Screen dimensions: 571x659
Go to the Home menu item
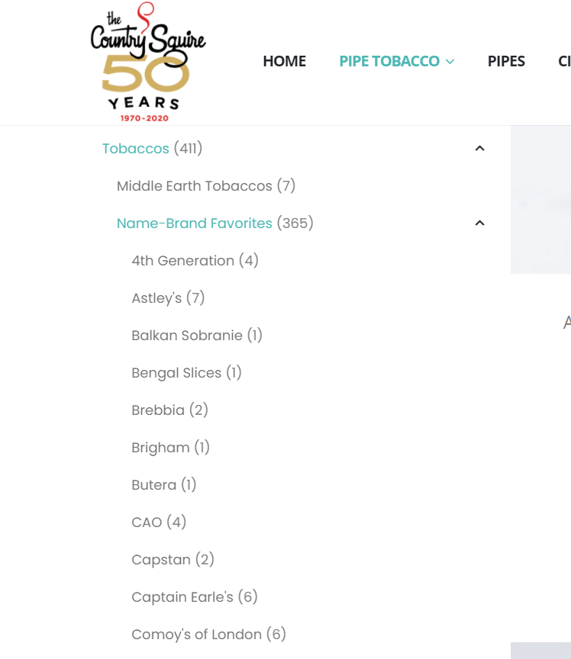click(285, 61)
